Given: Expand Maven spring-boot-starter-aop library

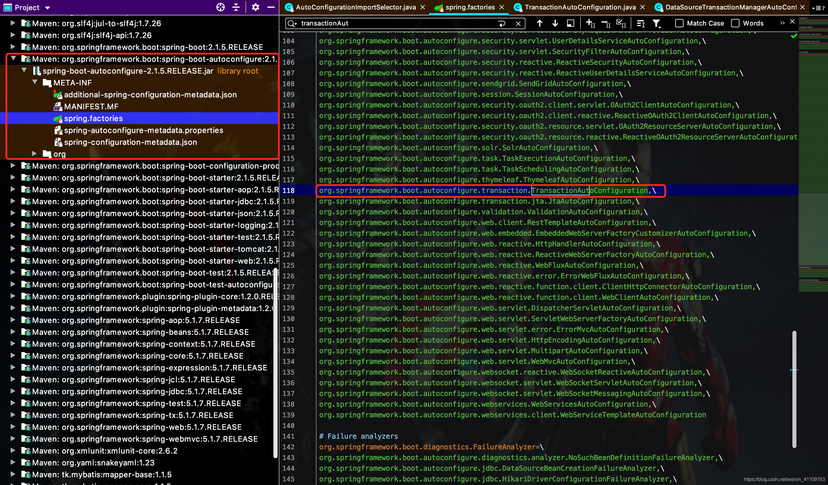Looking at the screenshot, I should [x=13, y=189].
